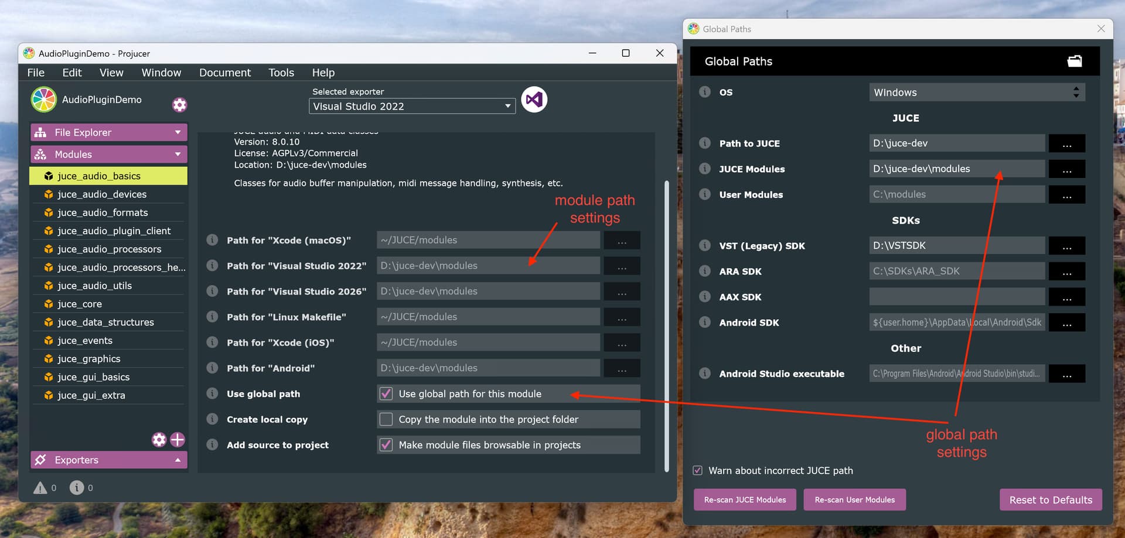
Task: Collapse the Modules panel
Action: [x=178, y=154]
